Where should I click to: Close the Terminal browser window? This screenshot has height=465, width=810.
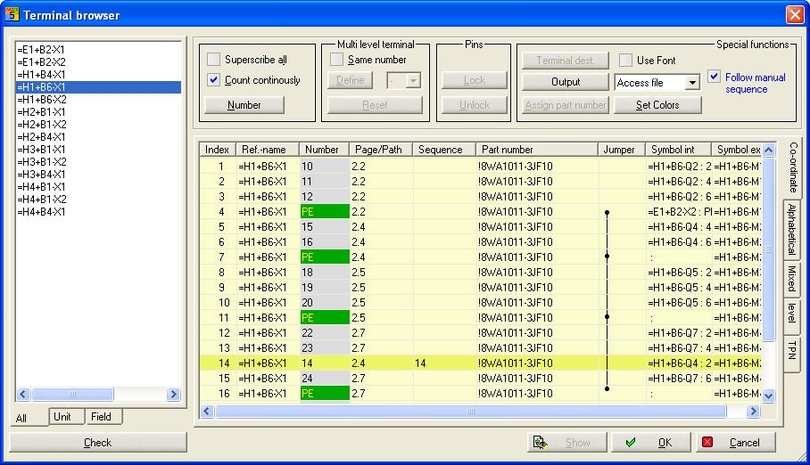pos(795,14)
